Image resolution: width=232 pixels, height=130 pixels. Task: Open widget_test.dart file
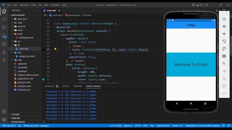(x=26, y=56)
